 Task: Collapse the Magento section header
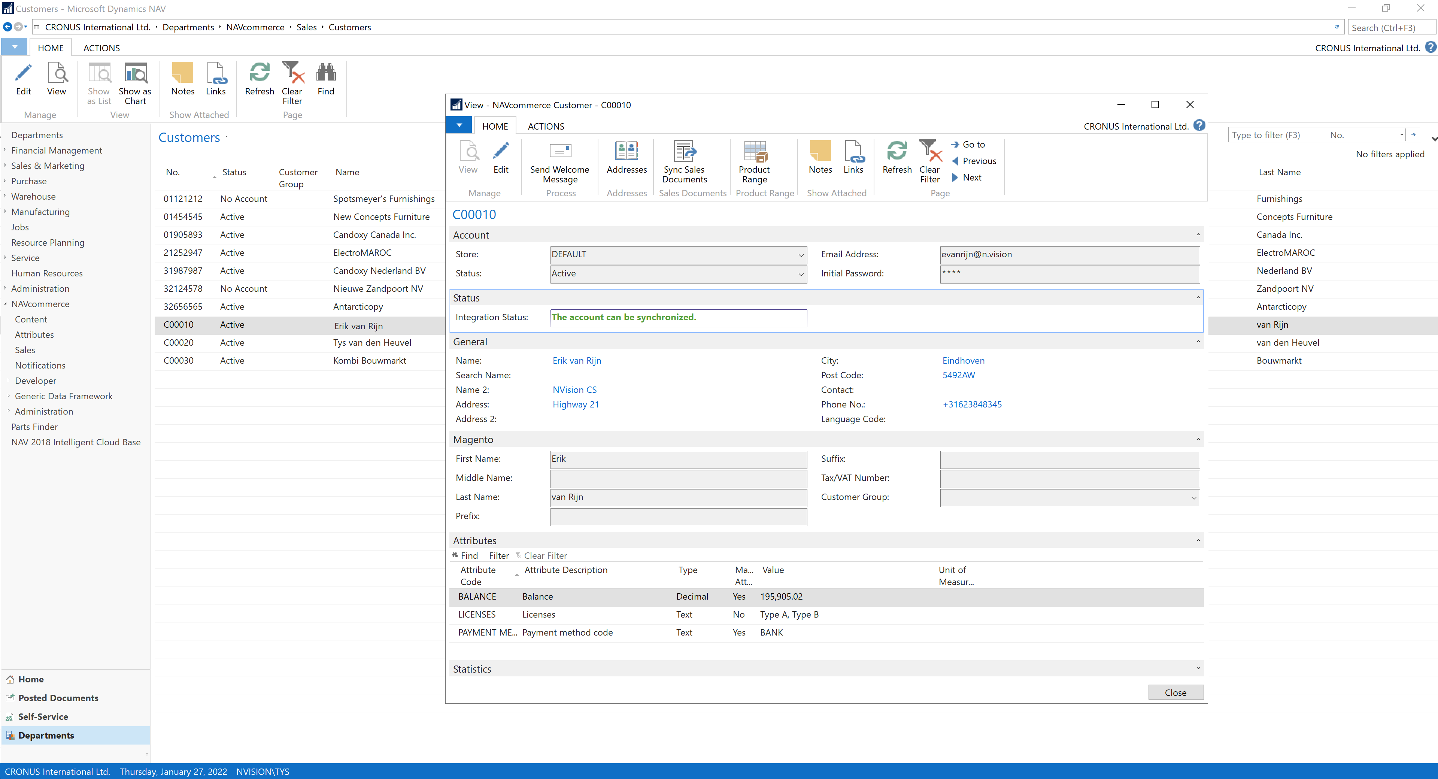[1198, 439]
